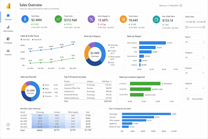Open the Sales Analysis bar chart icon
Viewport: 208px width, 139px height.
[x=8, y=27]
